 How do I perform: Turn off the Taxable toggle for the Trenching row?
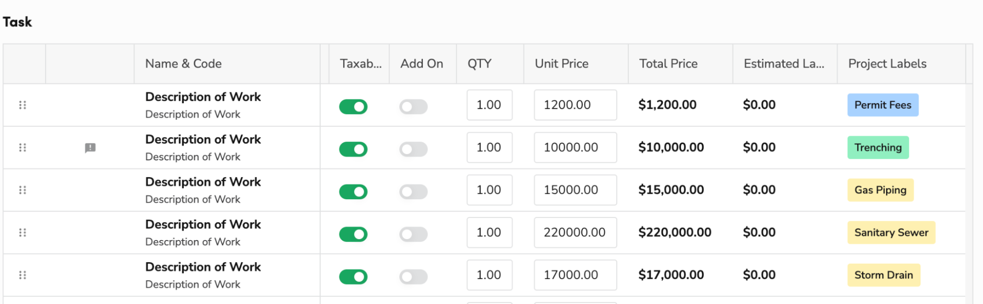pyautogui.click(x=353, y=149)
